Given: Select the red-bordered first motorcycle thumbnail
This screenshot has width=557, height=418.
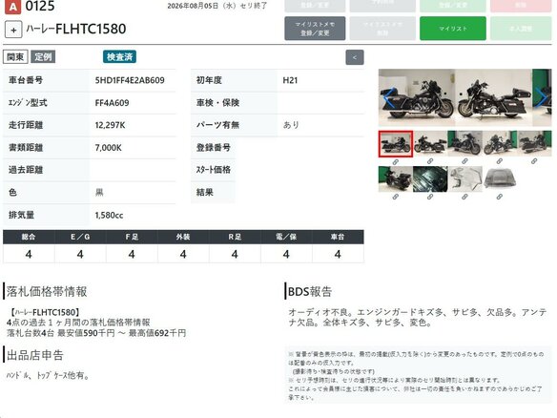Looking at the screenshot, I should [396, 143].
